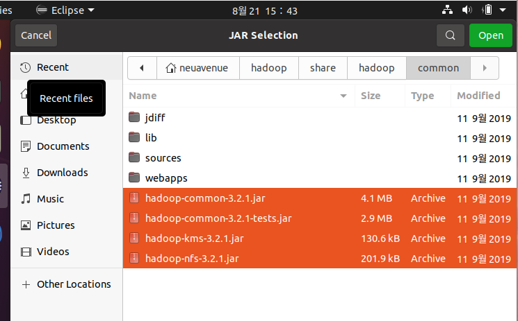Click the 4.1 MB size cell
This screenshot has width=518, height=321.
tap(376, 198)
